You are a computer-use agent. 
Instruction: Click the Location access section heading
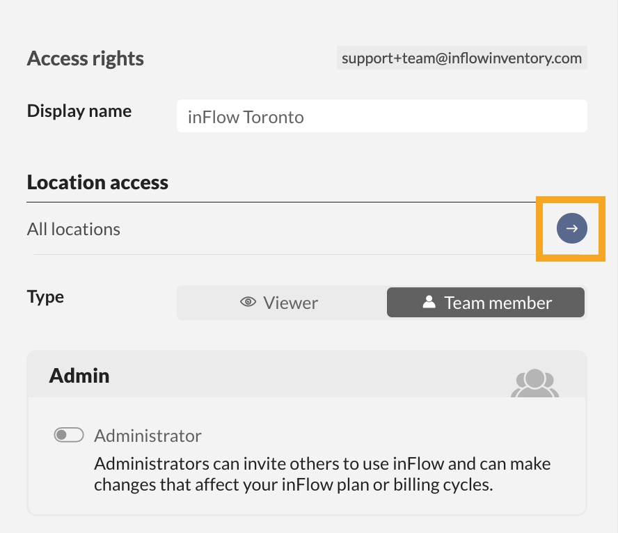[x=97, y=182]
